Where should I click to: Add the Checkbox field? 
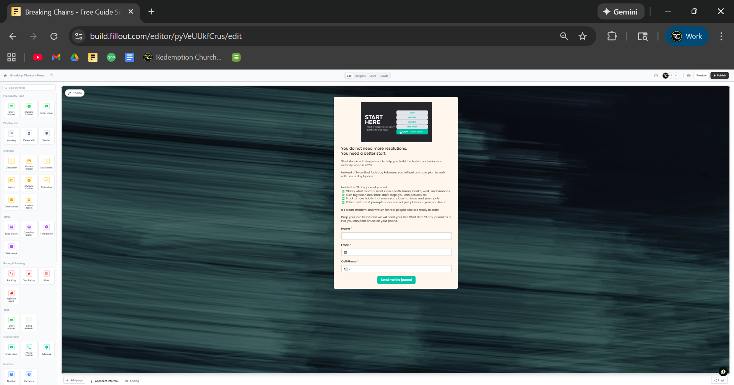(x=47, y=183)
